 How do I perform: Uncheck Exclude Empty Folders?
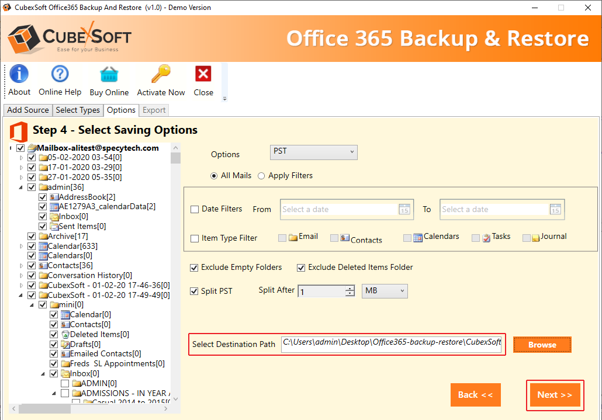[195, 268]
